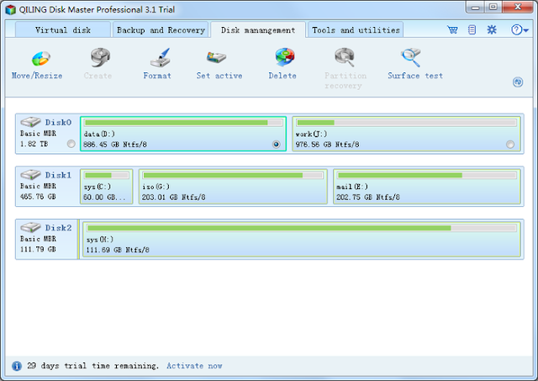
Task: Switch to the Backup and Recovery tab
Action: pyautogui.click(x=161, y=30)
